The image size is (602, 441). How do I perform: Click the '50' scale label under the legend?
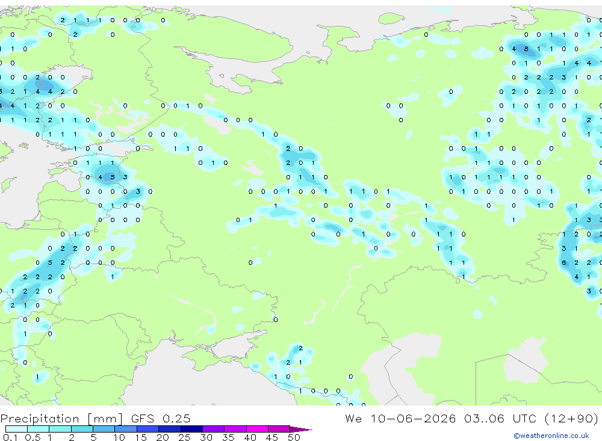(294, 437)
